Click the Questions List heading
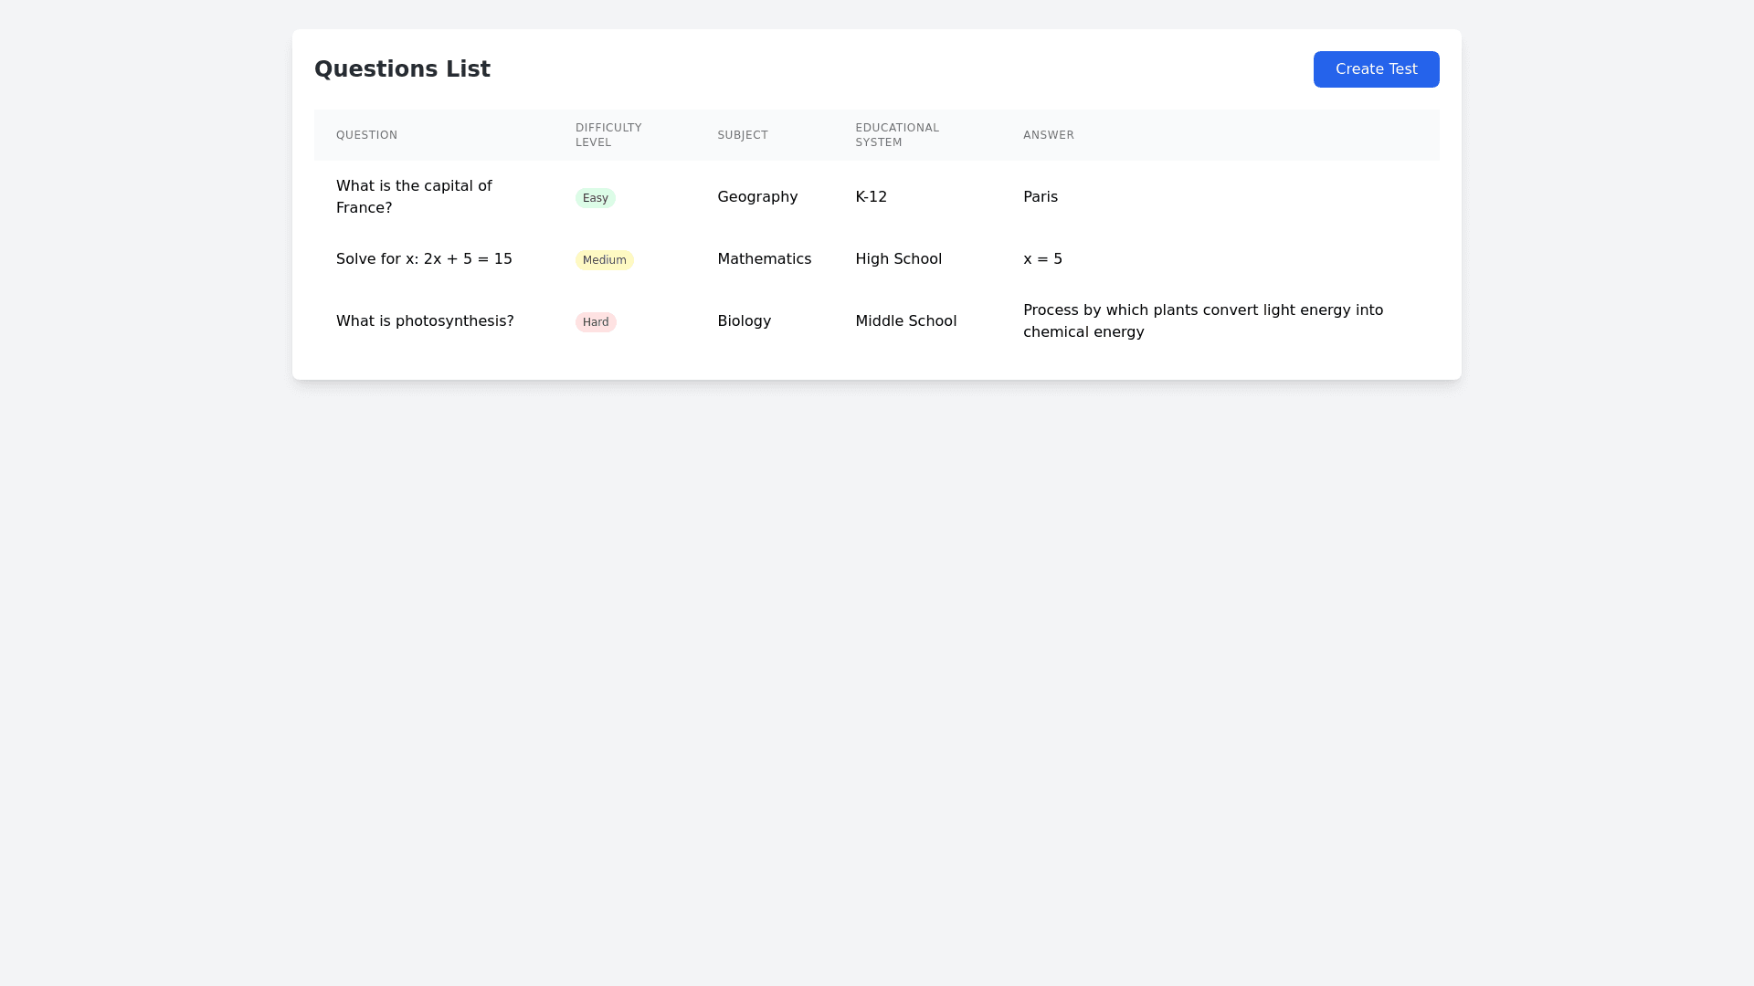The height and width of the screenshot is (986, 1754). click(402, 69)
